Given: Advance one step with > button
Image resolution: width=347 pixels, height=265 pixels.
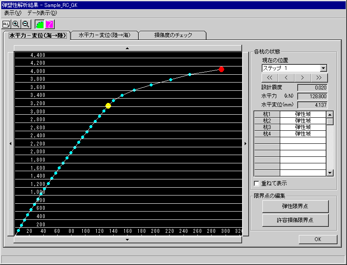Looking at the screenshot, I should [303, 78].
